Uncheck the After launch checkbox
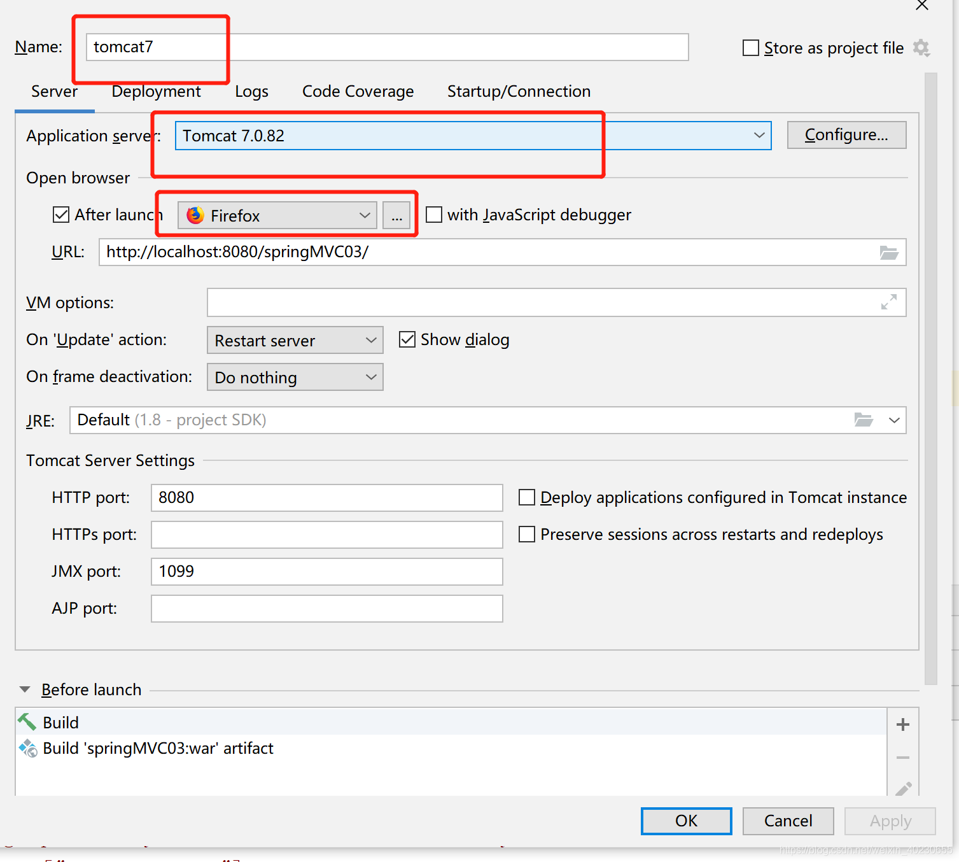959x862 pixels. (x=61, y=215)
